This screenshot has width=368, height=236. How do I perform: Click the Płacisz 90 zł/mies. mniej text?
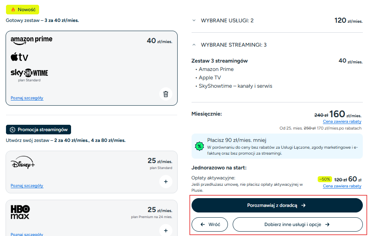coord(237,140)
